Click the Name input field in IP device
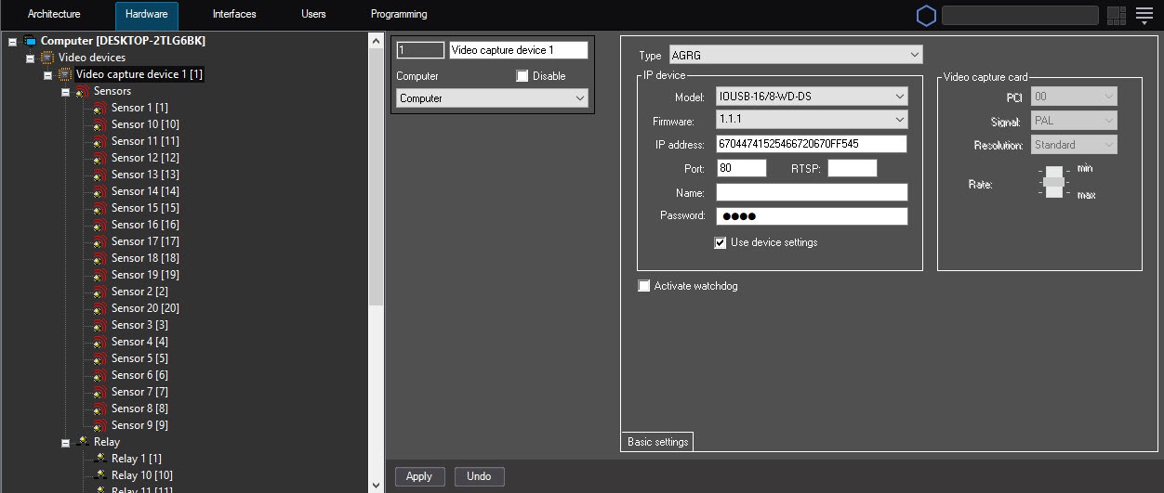Viewport: 1164px width, 493px height. tap(812, 192)
